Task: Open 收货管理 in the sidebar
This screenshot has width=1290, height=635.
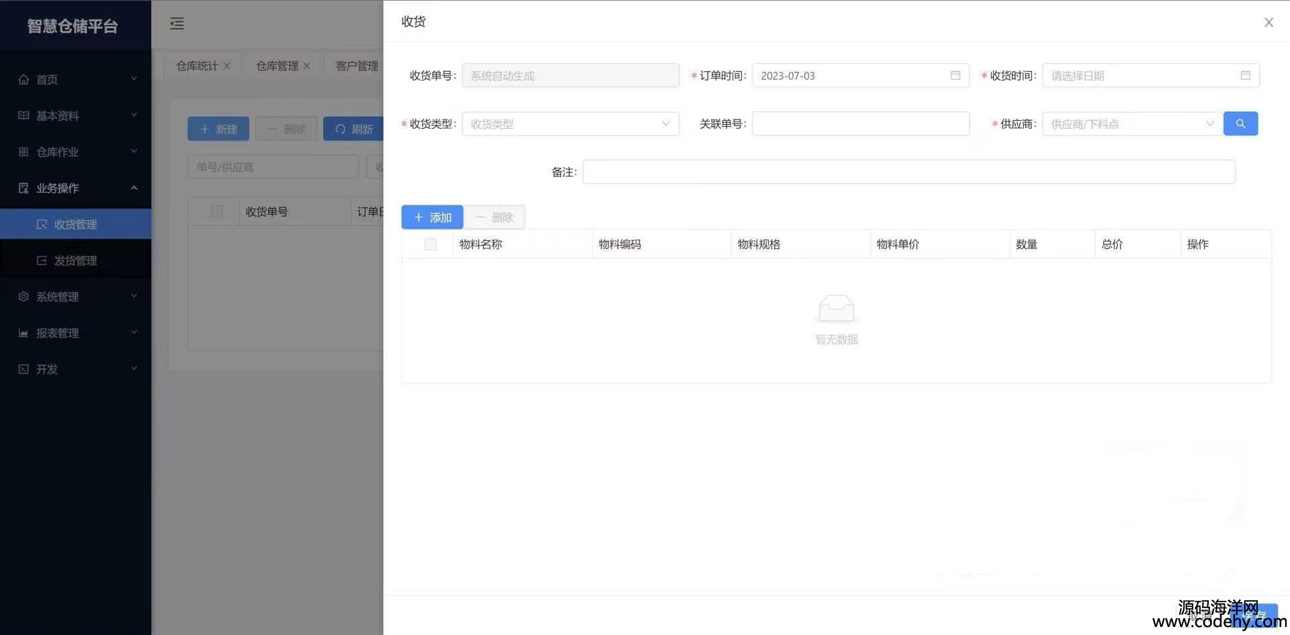Action: click(x=75, y=224)
